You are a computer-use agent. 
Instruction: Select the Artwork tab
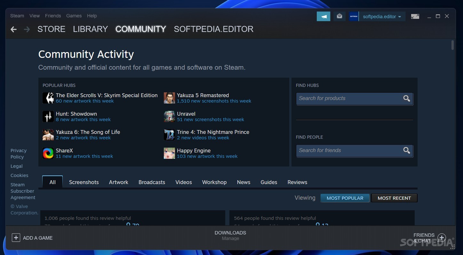[x=118, y=182]
